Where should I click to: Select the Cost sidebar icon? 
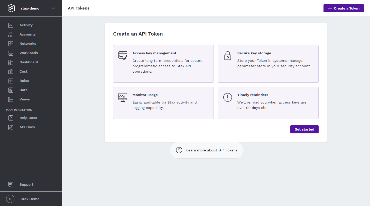11,72
